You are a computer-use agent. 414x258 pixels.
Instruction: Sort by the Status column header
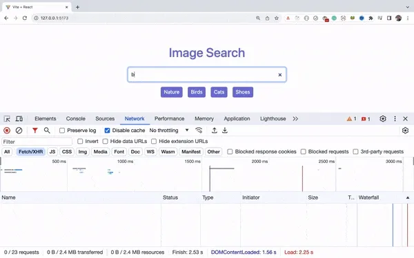(x=170, y=197)
